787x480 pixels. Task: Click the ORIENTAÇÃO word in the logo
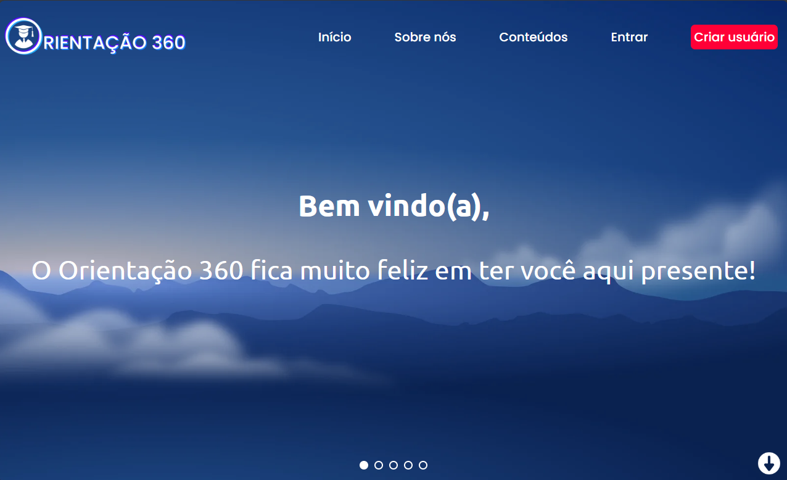(x=95, y=42)
